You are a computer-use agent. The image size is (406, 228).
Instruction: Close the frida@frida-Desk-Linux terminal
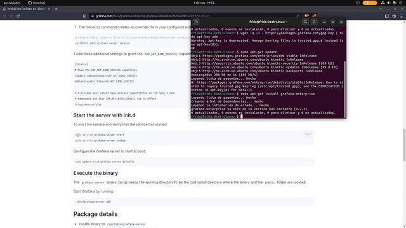341,22
